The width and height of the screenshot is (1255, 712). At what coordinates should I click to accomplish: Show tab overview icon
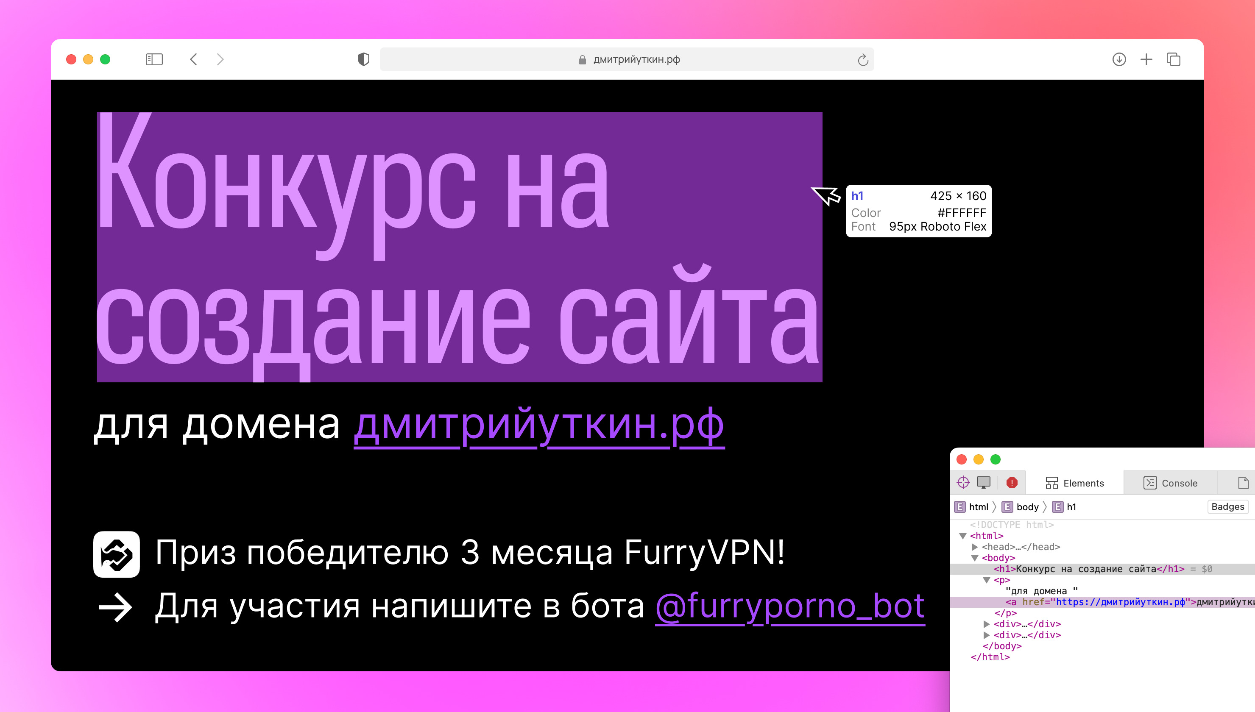(x=1174, y=59)
